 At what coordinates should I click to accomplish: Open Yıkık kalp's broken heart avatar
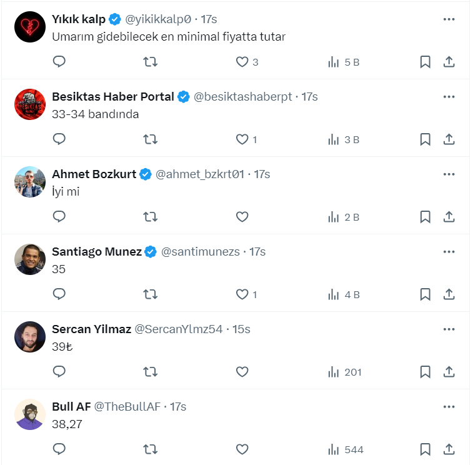[30, 27]
